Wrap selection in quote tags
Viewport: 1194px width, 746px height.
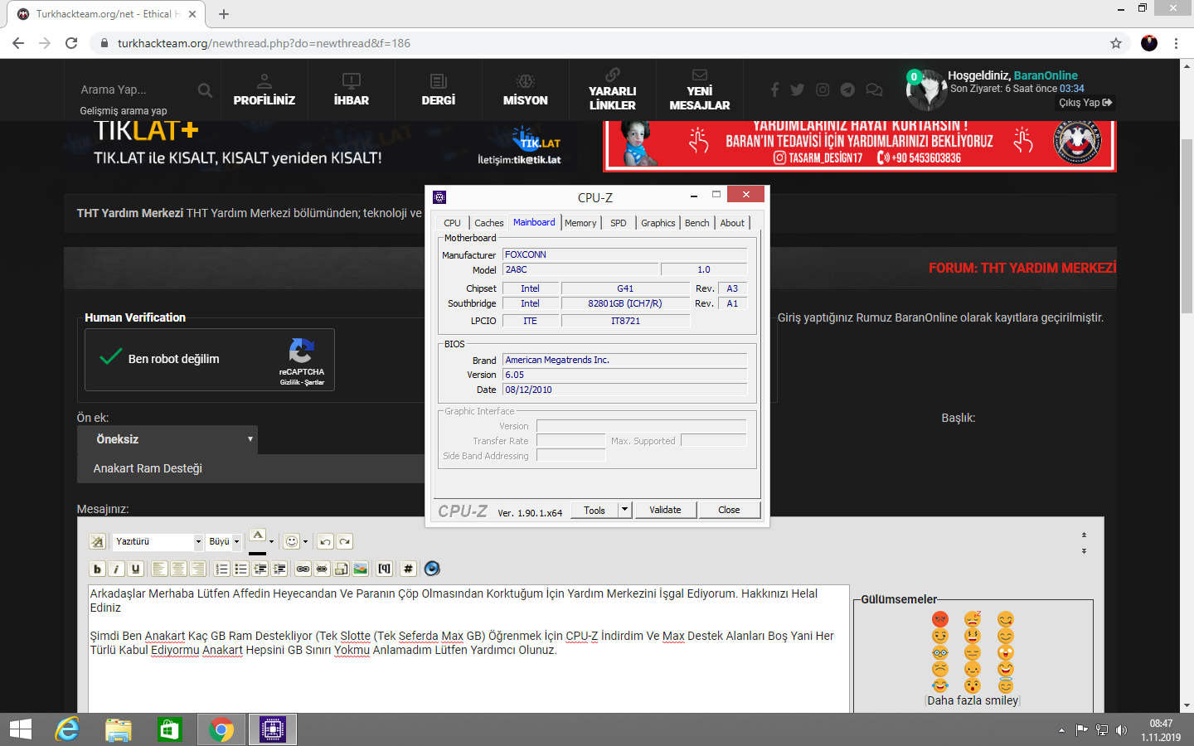point(384,569)
